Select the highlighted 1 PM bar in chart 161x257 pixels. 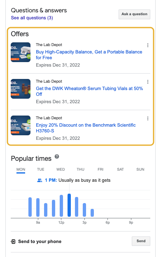click(69, 205)
